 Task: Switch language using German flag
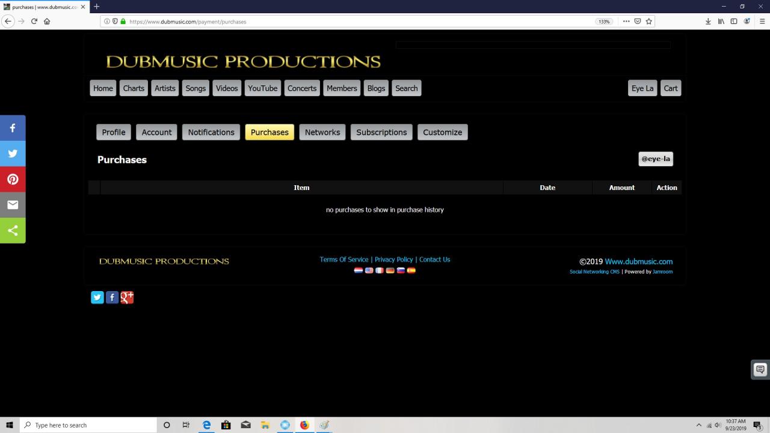(x=390, y=271)
